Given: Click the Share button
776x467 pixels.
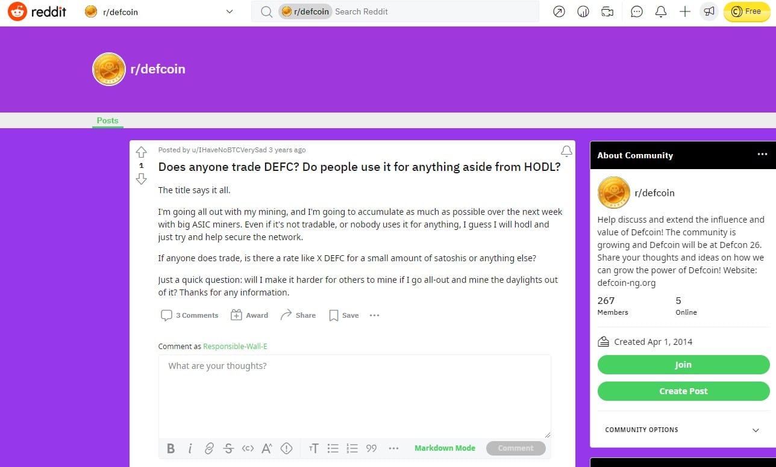Looking at the screenshot, I should pyautogui.click(x=298, y=315).
